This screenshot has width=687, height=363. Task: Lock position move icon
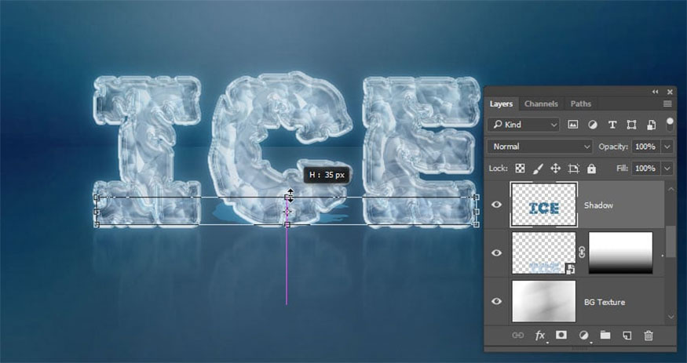tap(556, 169)
